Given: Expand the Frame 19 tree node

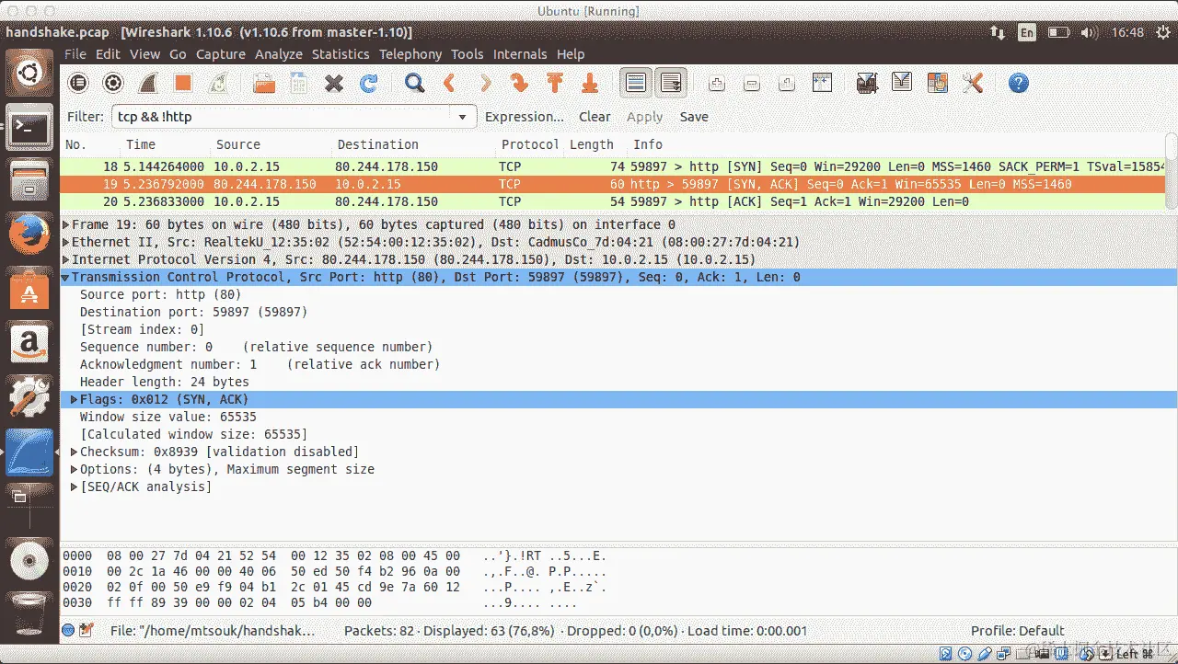Looking at the screenshot, I should point(66,224).
